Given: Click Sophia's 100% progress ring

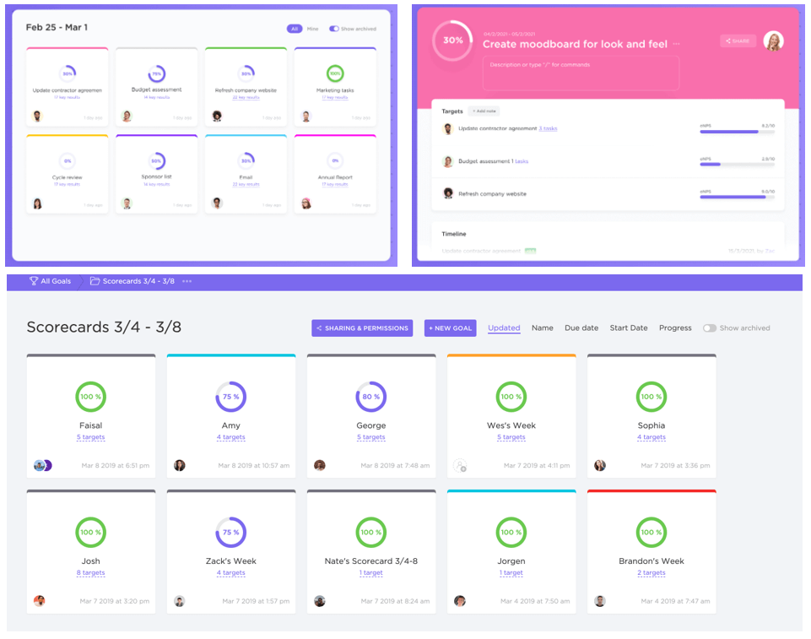Looking at the screenshot, I should pyautogui.click(x=652, y=397).
